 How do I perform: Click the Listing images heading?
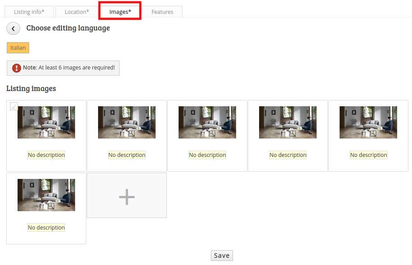coord(31,88)
